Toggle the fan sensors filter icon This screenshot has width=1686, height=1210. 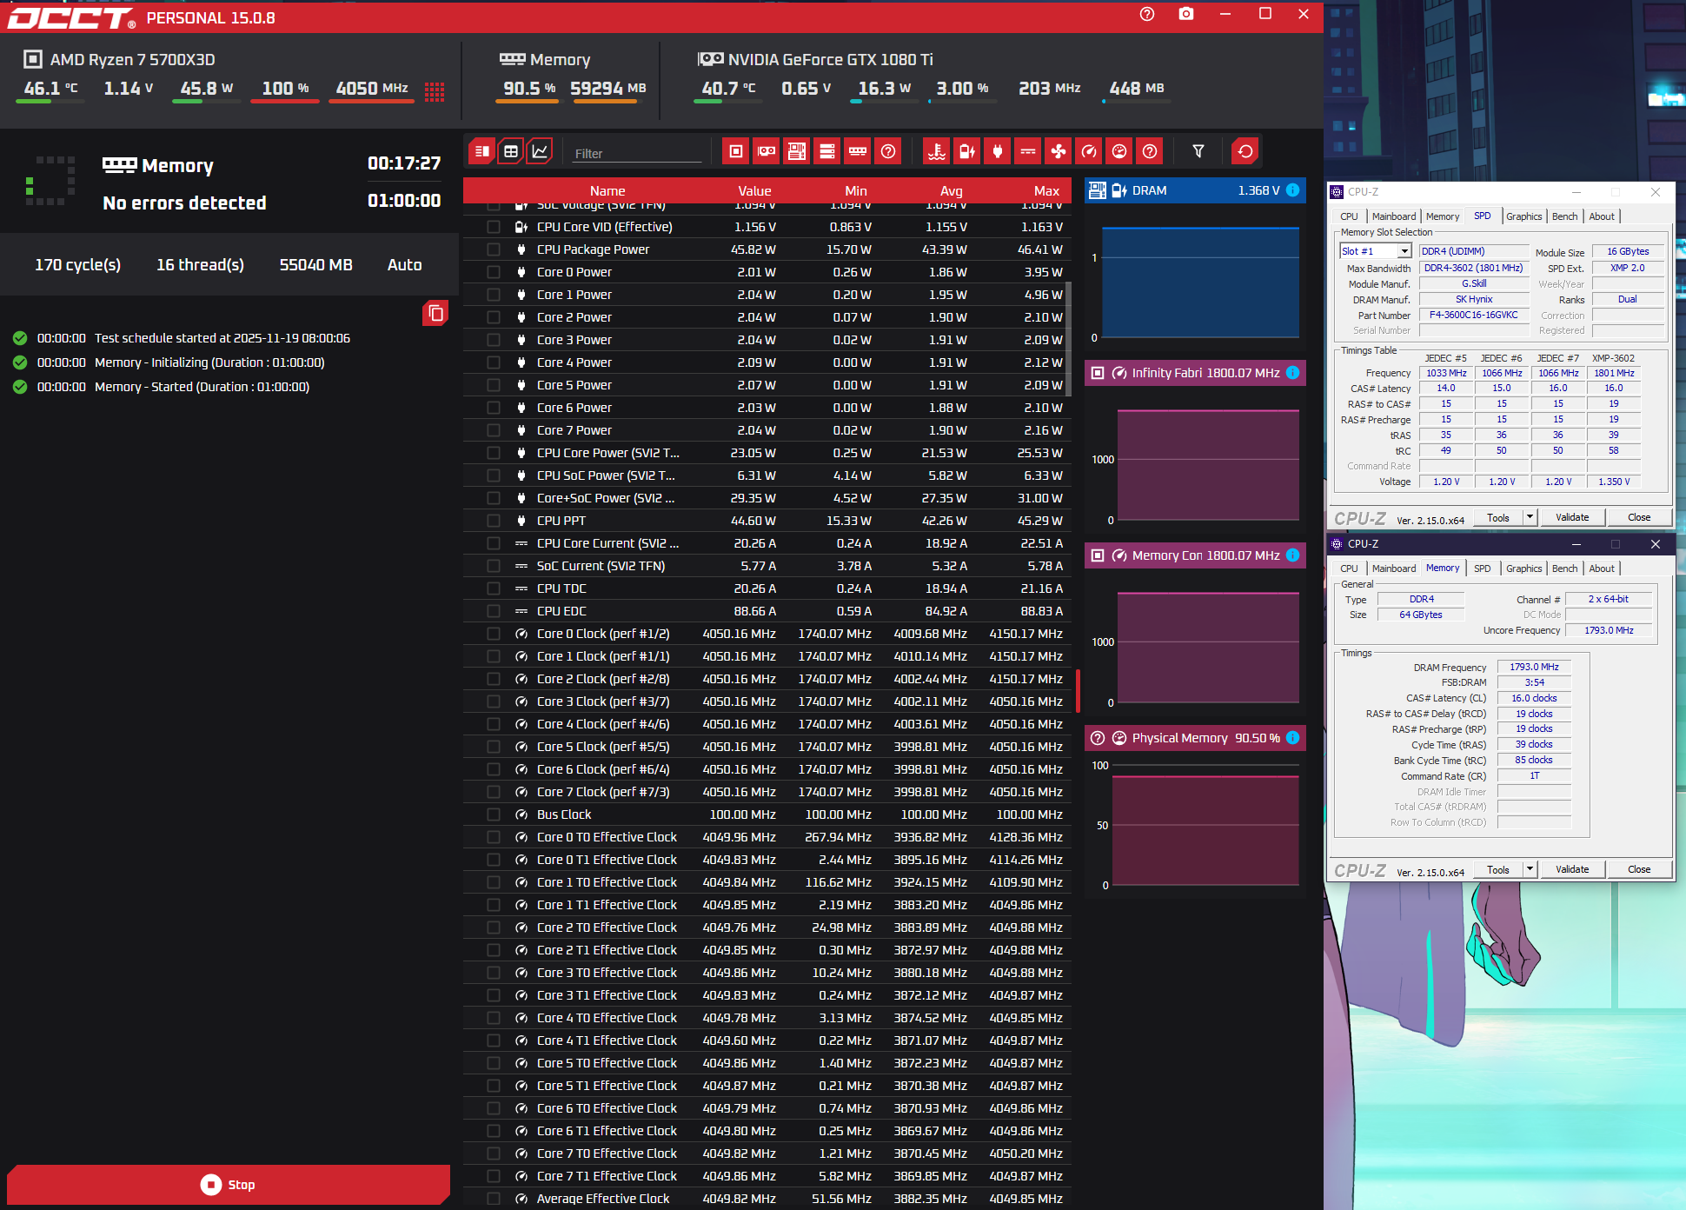(x=1058, y=152)
